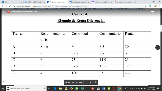Open the PDF viewer more options menu
This screenshot has height=91, width=162.
pos(158,12)
